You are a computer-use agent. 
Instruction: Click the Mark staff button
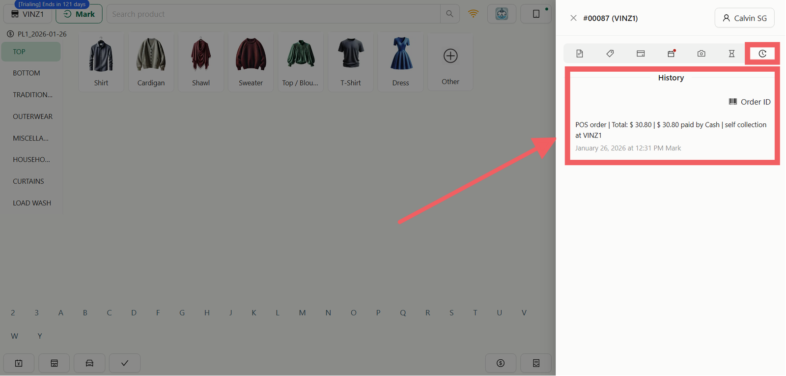point(79,14)
